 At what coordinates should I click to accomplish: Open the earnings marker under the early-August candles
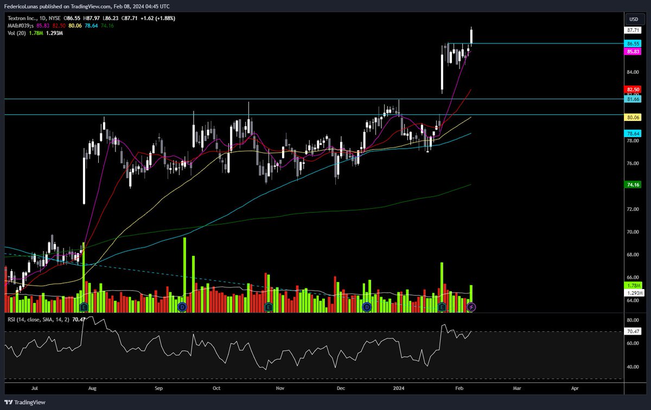click(x=83, y=307)
